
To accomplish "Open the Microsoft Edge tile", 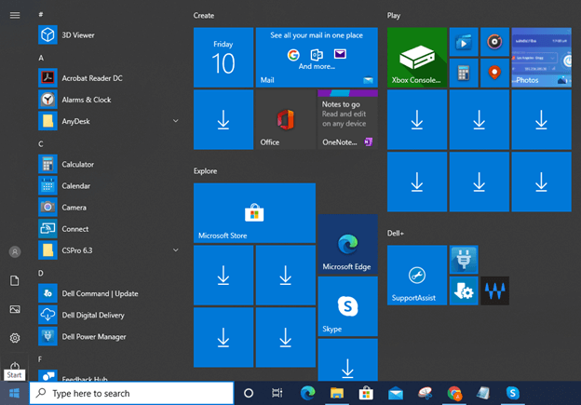I will pyautogui.click(x=347, y=244).
